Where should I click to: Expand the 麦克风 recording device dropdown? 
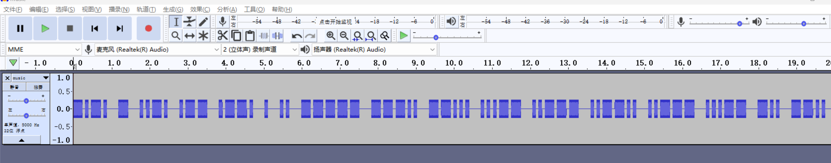[x=157, y=49]
